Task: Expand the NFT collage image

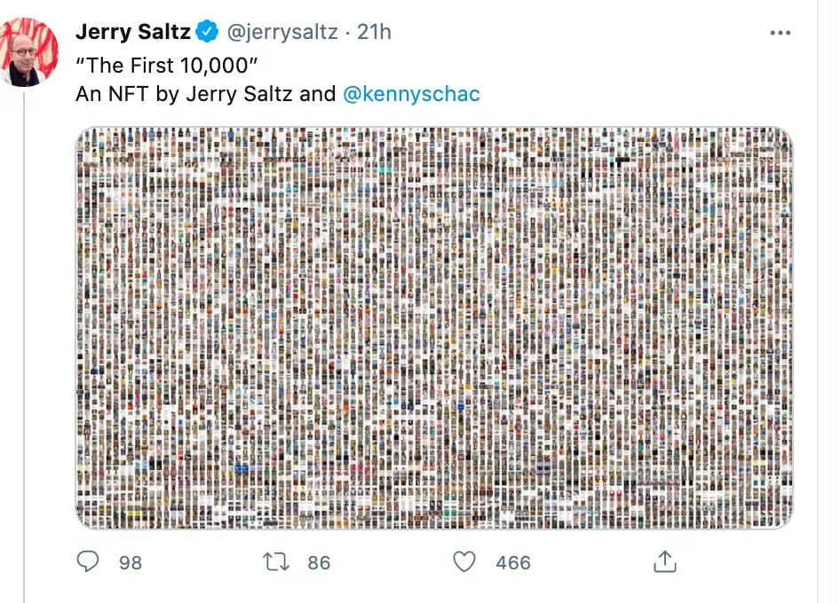Action: tap(433, 328)
